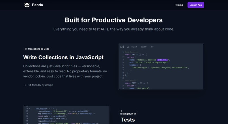Click the 'Content-type' header line in code
The height and width of the screenshot is (124, 228).
click(x=160, y=68)
